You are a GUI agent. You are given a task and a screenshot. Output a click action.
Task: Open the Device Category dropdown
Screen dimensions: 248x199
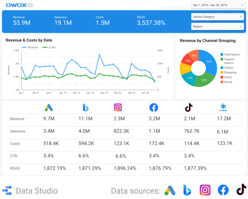coord(217,17)
